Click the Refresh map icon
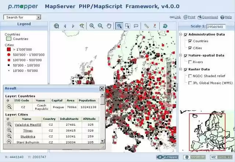 click(165, 26)
